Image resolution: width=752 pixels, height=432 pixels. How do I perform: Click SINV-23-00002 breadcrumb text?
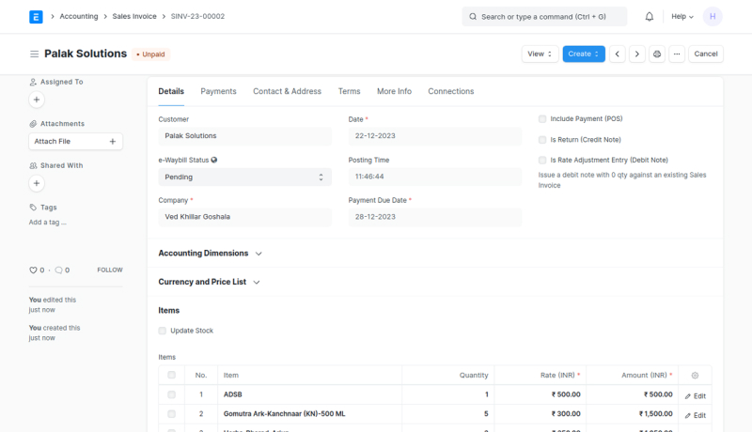coord(197,16)
